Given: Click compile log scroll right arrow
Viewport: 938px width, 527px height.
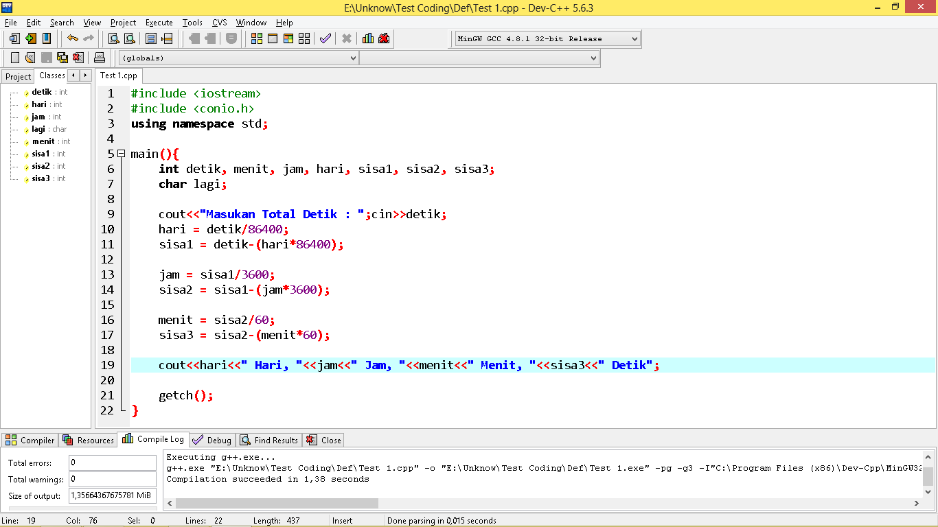Looking at the screenshot, I should point(917,503).
